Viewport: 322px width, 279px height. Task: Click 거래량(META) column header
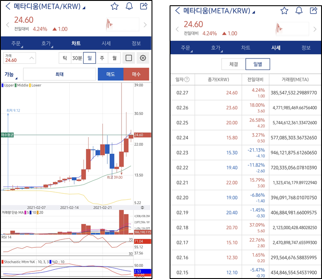point(295,80)
